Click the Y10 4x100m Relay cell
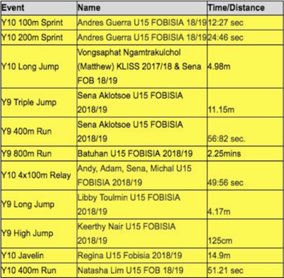This screenshot has height=278, width=284. [39, 175]
